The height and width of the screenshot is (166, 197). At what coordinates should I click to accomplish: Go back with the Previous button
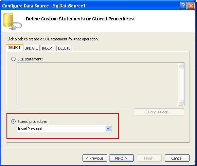click(95, 158)
